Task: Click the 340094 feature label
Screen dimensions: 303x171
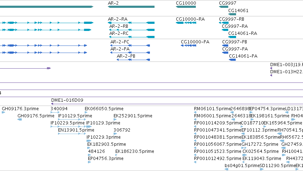Action: [x=59, y=109]
